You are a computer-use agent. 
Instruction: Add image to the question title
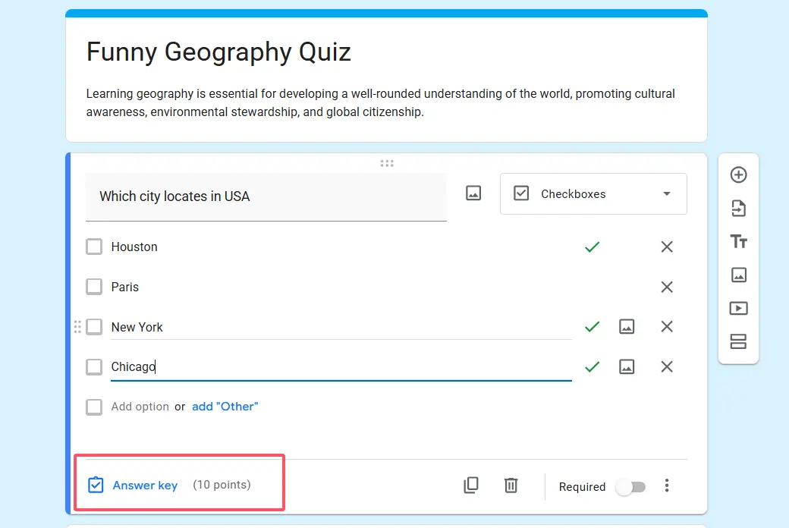pos(473,194)
